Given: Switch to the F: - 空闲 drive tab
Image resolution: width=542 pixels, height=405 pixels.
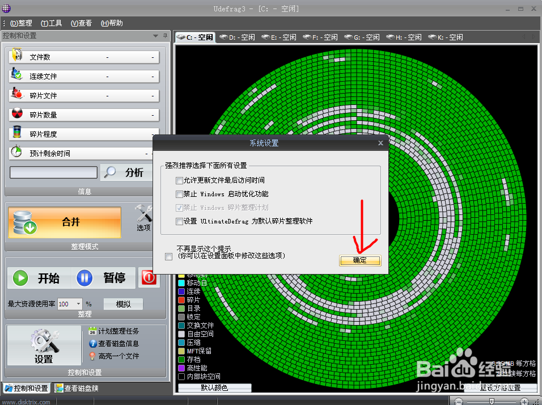Looking at the screenshot, I should tap(320, 37).
